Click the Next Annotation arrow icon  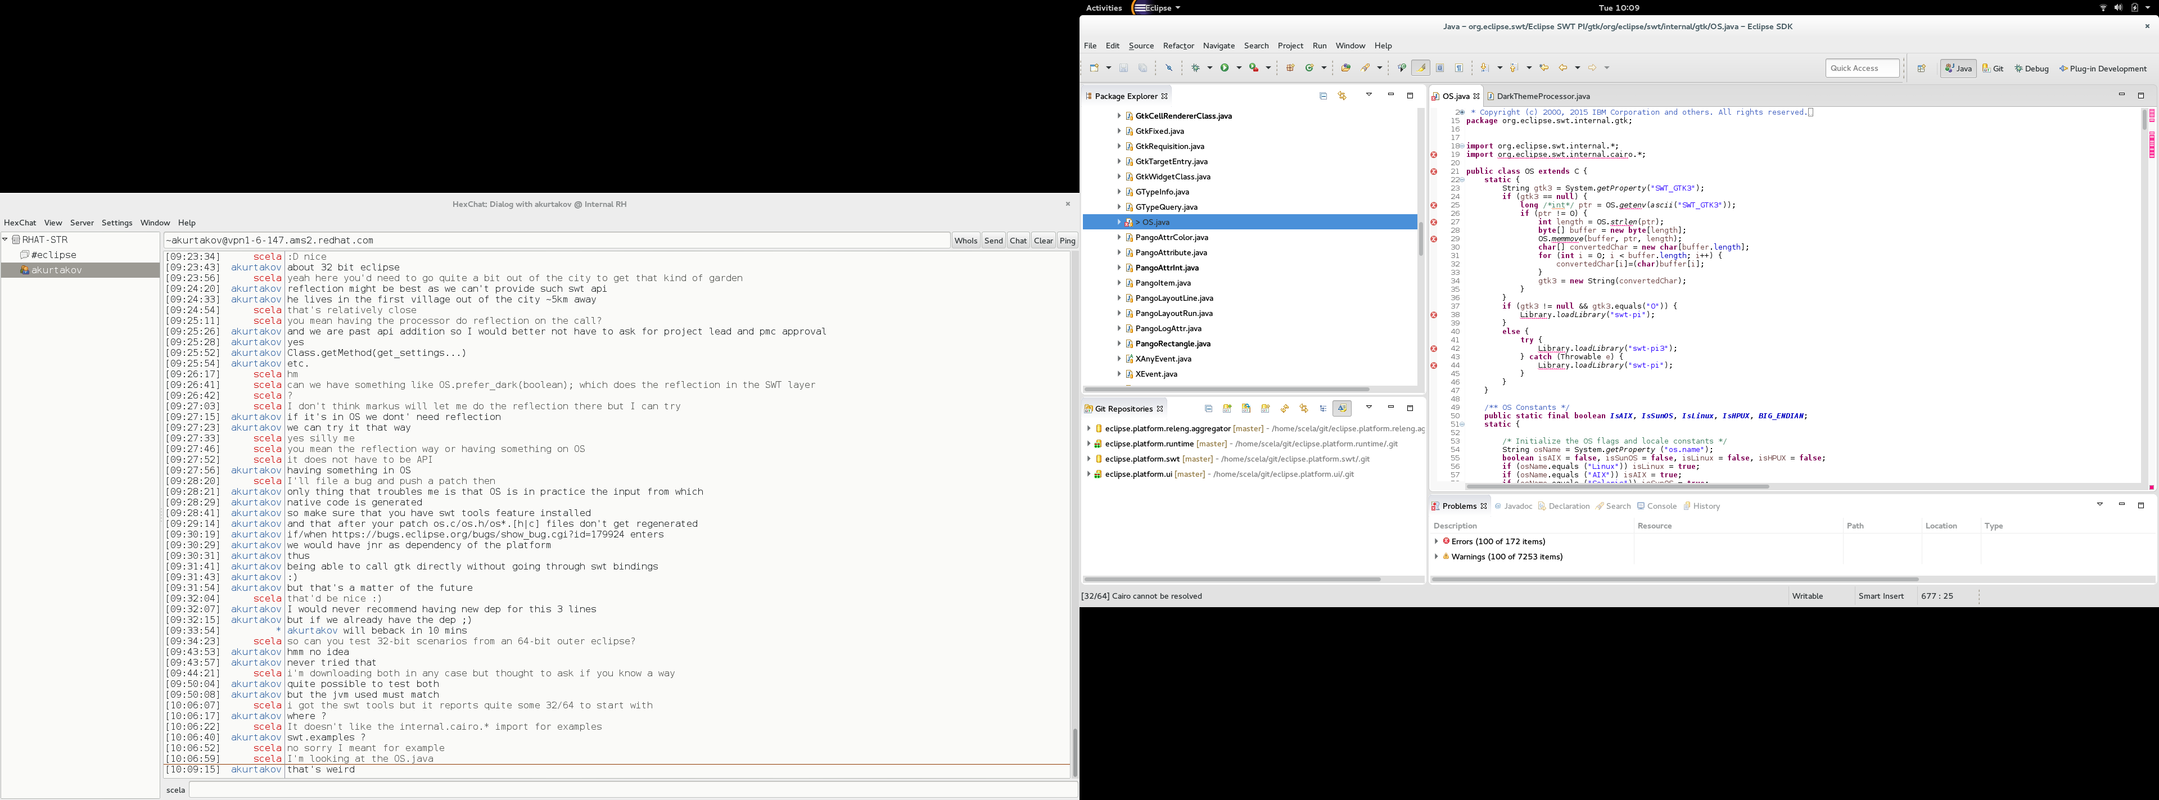tap(1484, 68)
